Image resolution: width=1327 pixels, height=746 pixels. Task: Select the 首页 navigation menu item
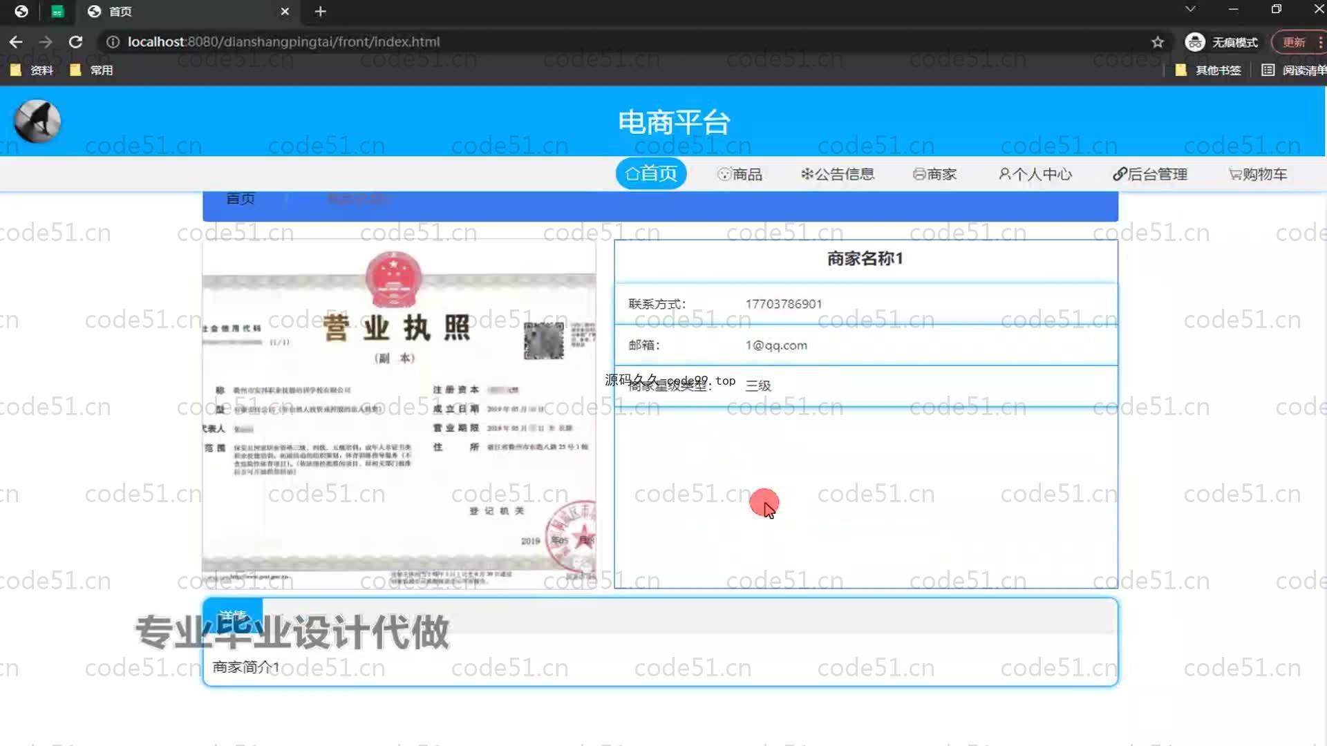pyautogui.click(x=651, y=173)
